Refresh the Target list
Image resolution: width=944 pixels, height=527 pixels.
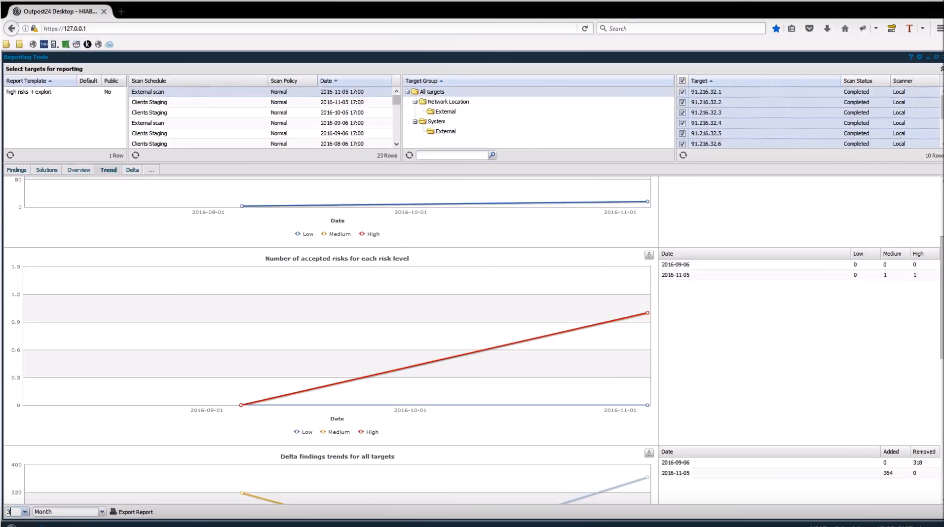pos(683,155)
